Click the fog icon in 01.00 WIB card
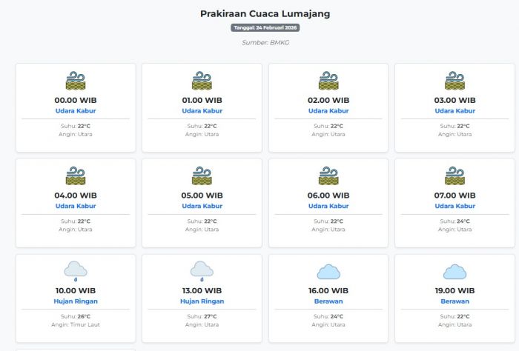Screen dimensions: 519x351 click(202, 81)
